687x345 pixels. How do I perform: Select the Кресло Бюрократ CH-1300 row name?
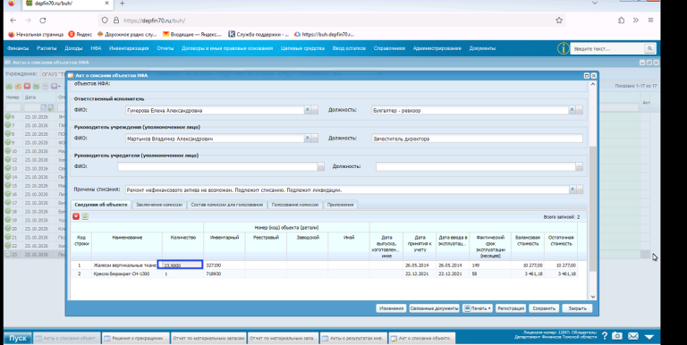(x=121, y=273)
